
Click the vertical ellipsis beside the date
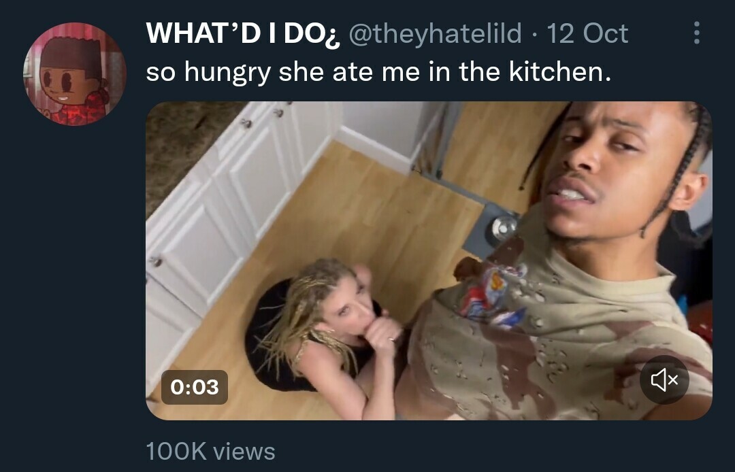point(696,33)
